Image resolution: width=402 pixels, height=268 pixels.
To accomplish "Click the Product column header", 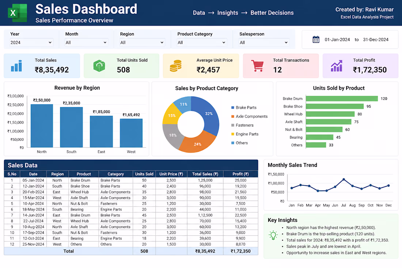I will [x=84, y=174].
